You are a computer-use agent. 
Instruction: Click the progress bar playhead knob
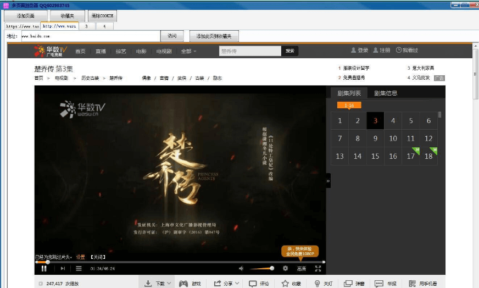(x=48, y=262)
